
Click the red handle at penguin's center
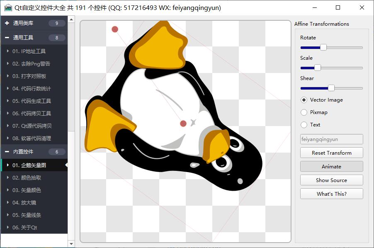183,124
